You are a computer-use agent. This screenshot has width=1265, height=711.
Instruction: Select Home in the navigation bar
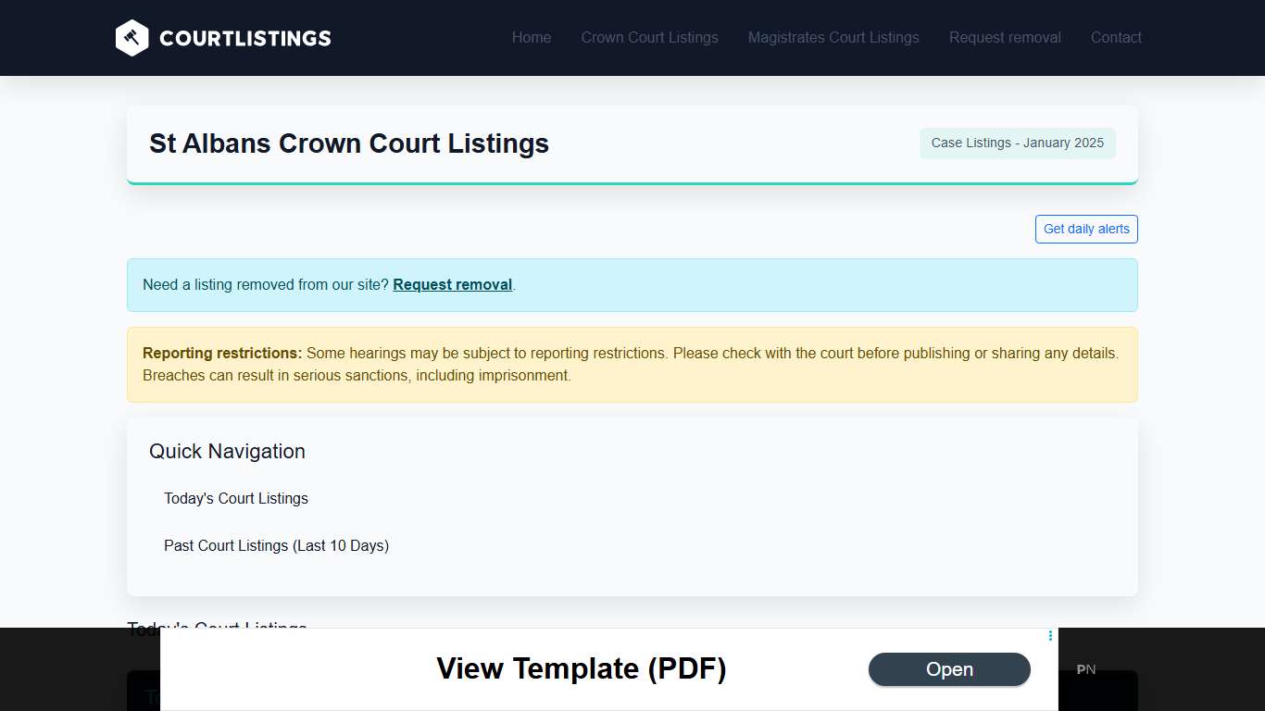click(x=531, y=38)
